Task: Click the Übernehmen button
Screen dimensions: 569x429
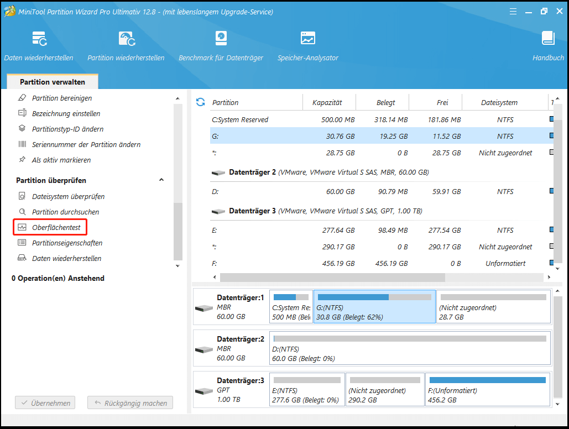Action: (x=45, y=402)
